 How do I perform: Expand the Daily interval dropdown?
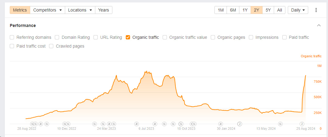(298, 10)
